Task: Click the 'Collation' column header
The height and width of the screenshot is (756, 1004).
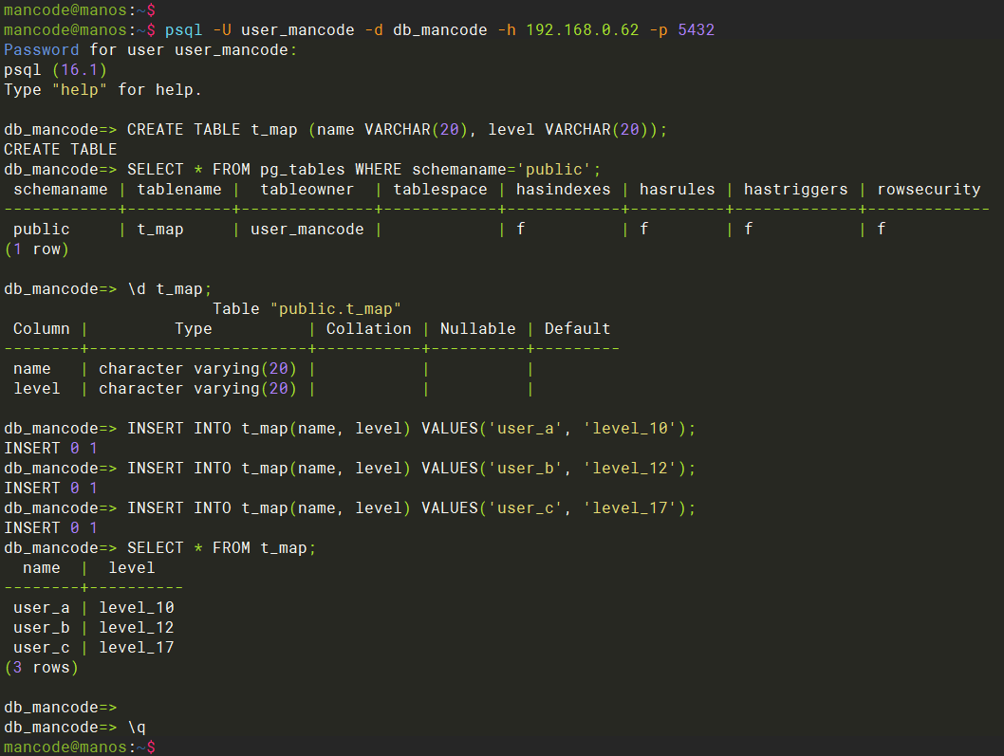Action: 368,329
